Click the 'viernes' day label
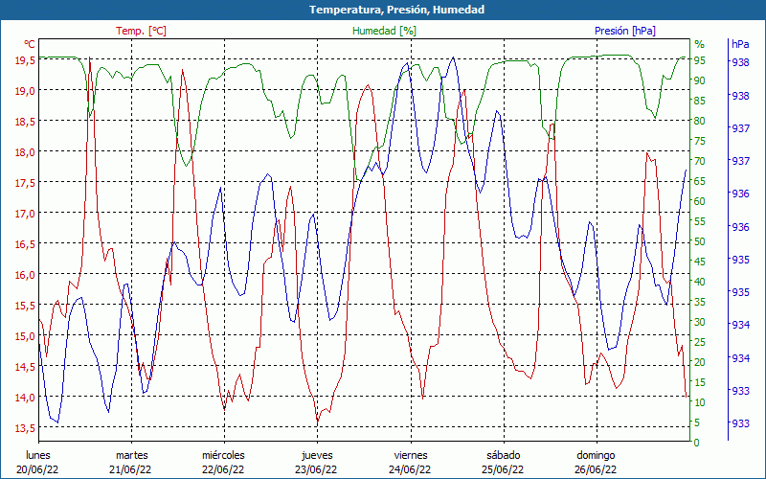Image resolution: width=766 pixels, height=479 pixels. tap(411, 456)
